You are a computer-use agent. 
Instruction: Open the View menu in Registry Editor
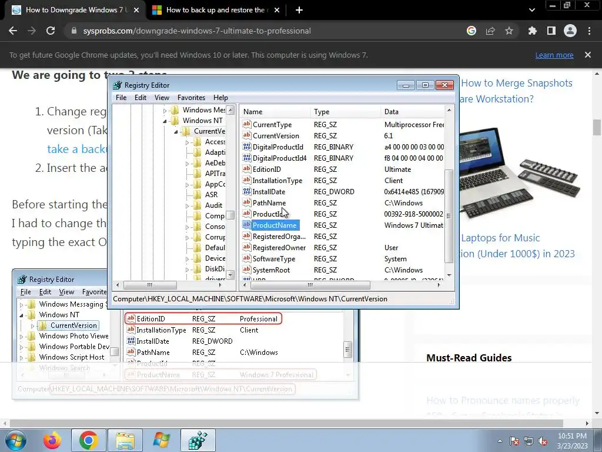[x=162, y=98]
